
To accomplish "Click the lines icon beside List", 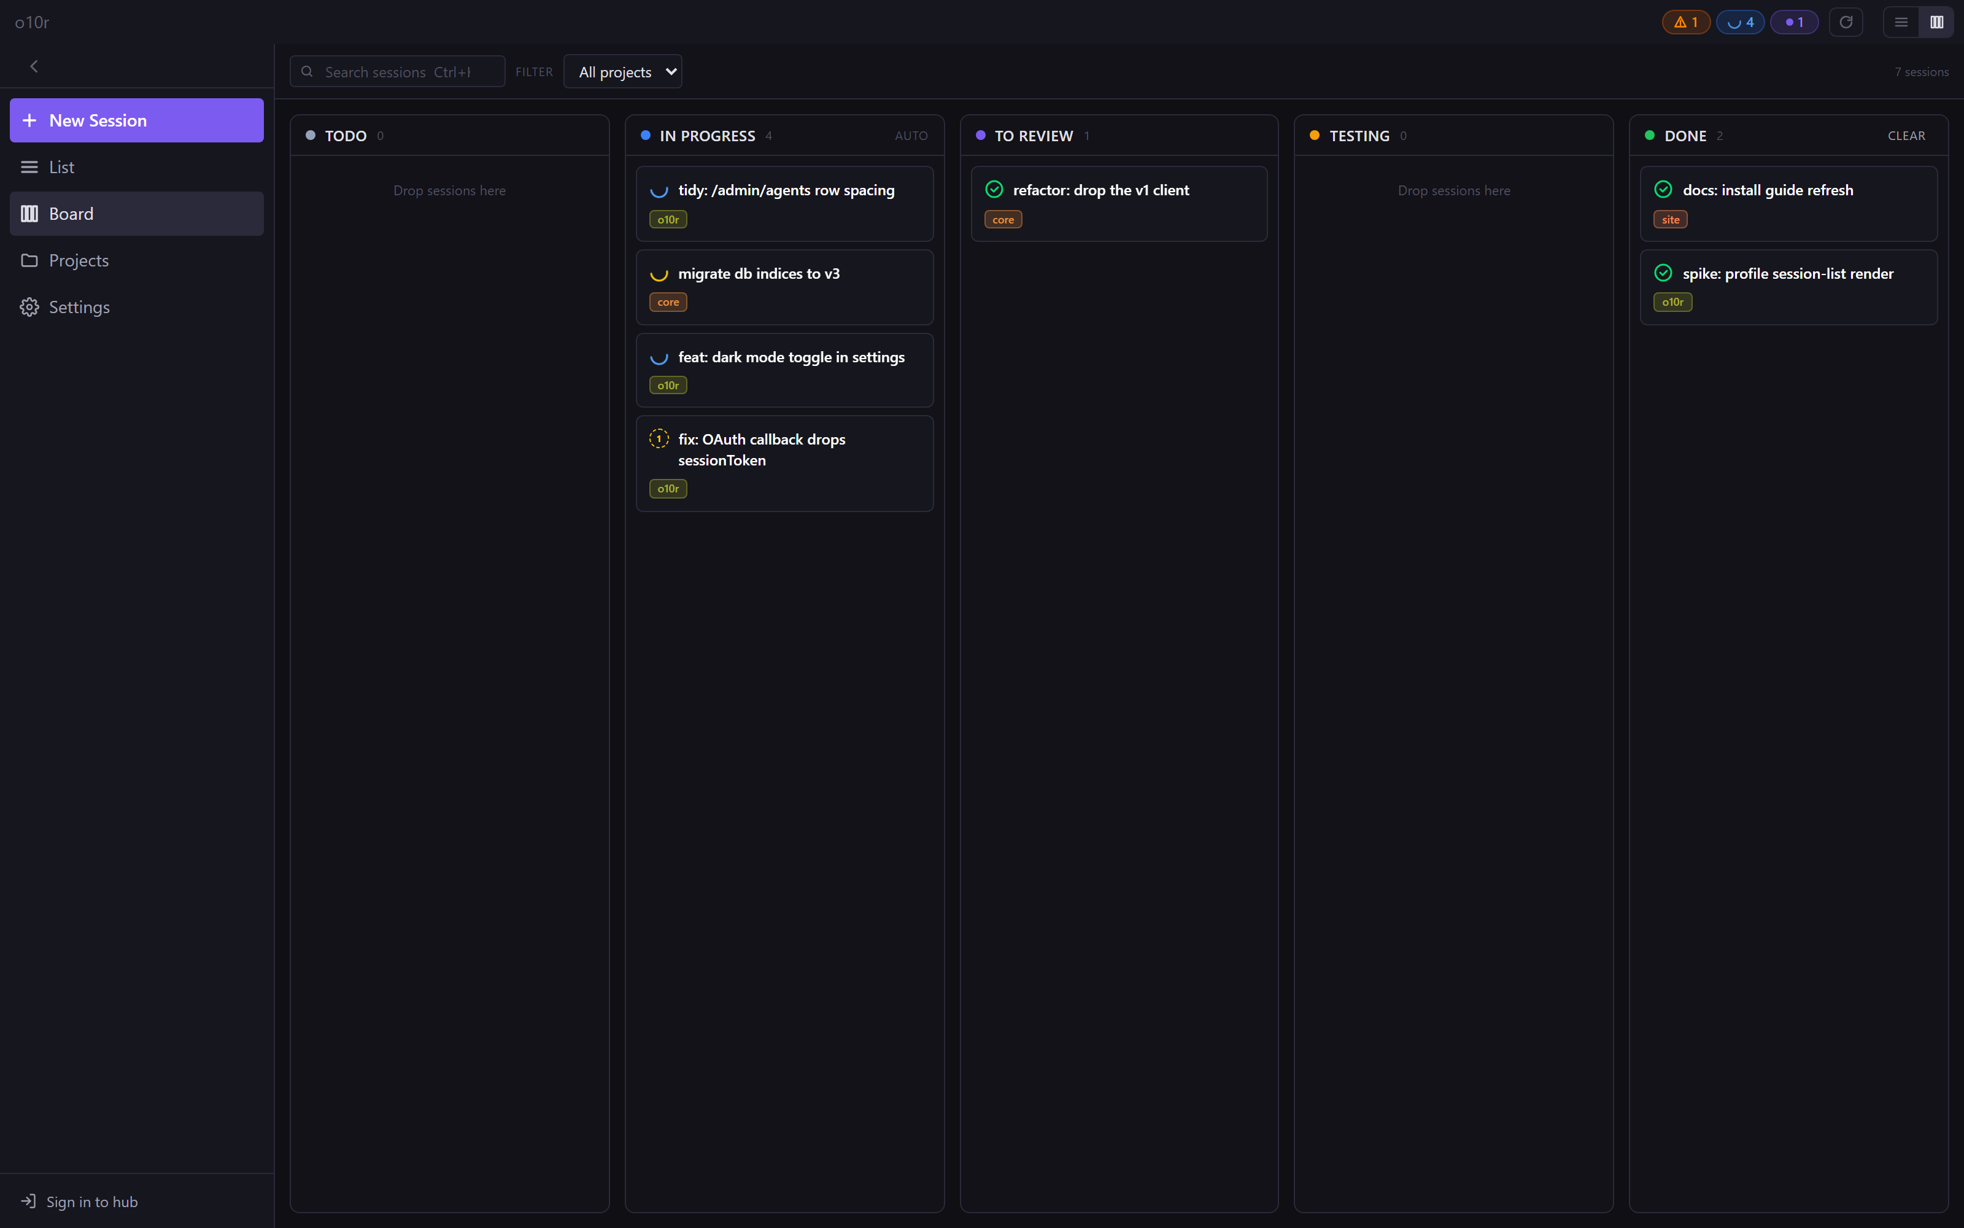I will pyautogui.click(x=29, y=167).
